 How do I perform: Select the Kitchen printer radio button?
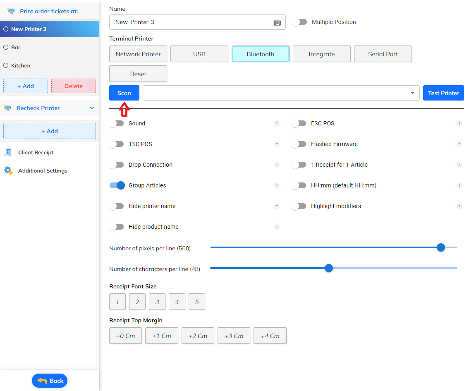click(6, 65)
